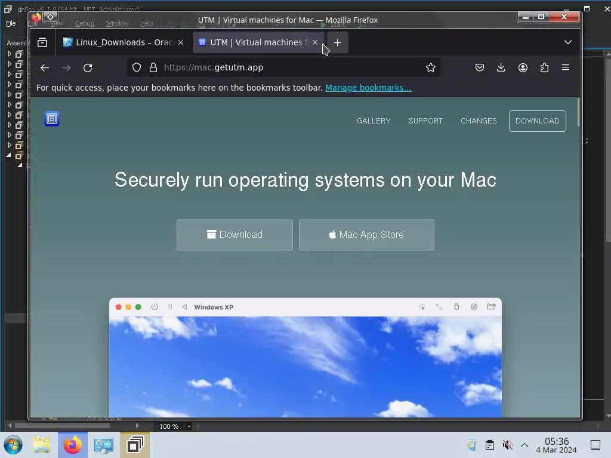Expand the fifth dnSpy assembly tree node

10,94
